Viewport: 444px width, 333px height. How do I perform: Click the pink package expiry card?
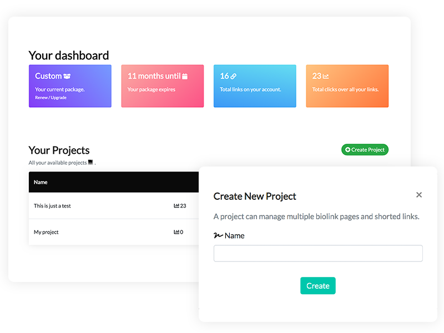point(163,86)
